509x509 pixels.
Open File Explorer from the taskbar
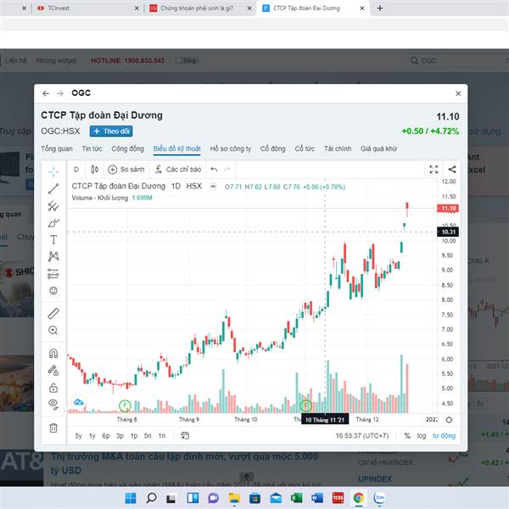point(234,498)
